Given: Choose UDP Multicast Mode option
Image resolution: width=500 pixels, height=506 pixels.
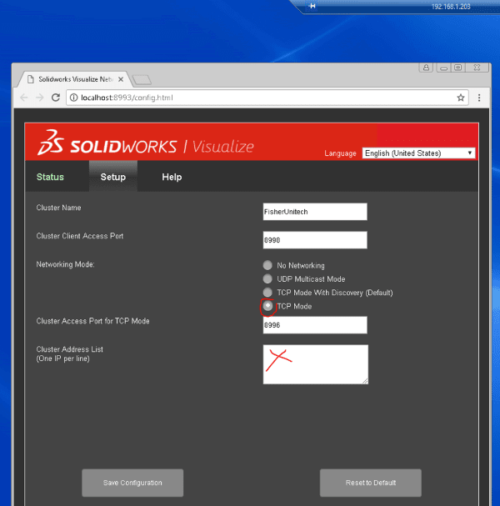Looking at the screenshot, I should pyautogui.click(x=267, y=278).
